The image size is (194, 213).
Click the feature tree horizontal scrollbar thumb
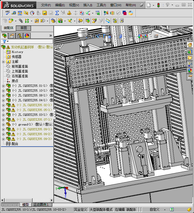pos(19,200)
